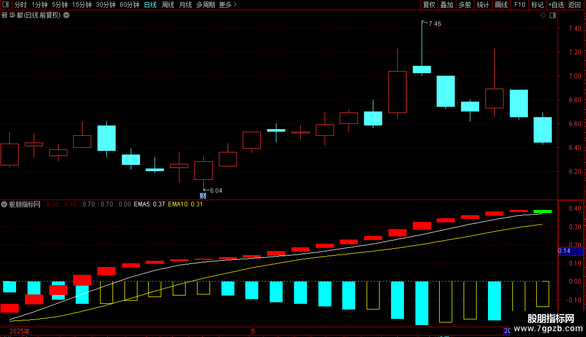Add stock via +自选 button
This screenshot has width=586, height=337.
tap(556, 5)
